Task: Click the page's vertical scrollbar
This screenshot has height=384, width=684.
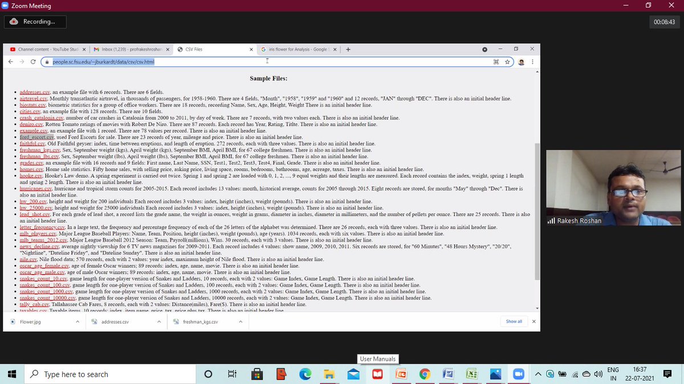Action: (x=536, y=210)
